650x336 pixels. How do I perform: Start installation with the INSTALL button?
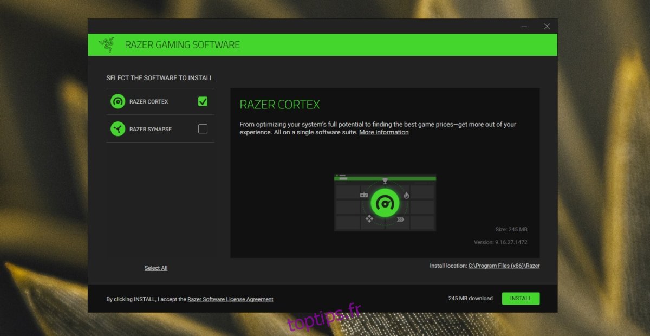tap(521, 298)
